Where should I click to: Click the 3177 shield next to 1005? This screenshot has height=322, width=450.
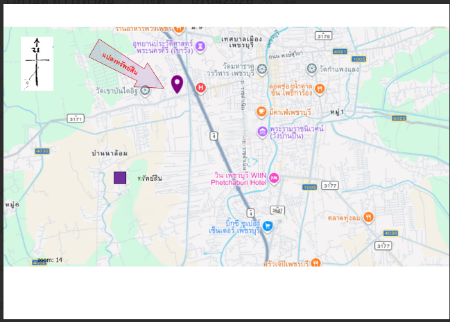point(330,186)
